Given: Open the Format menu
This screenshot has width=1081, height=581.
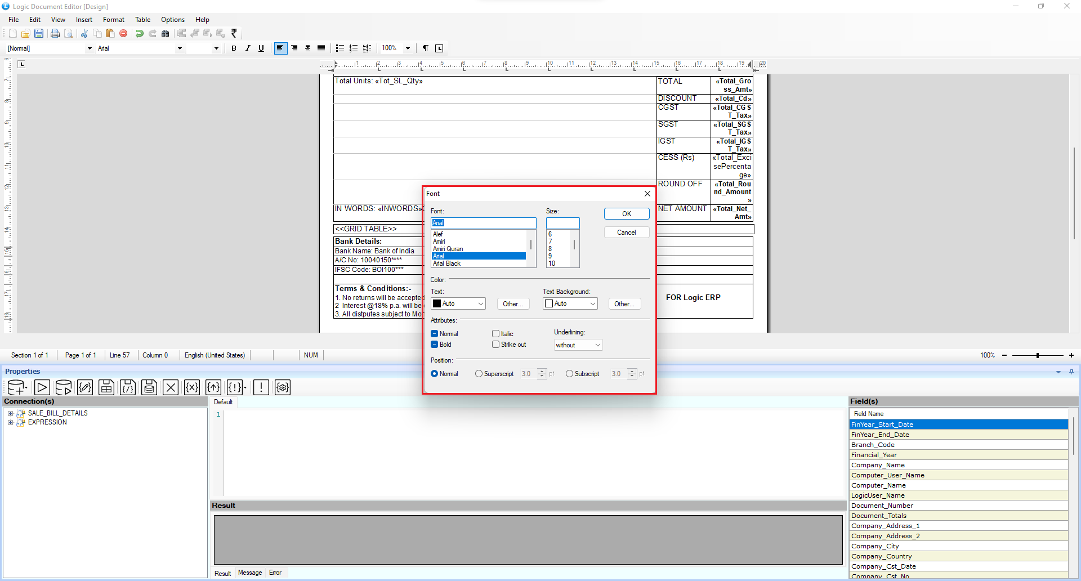Looking at the screenshot, I should click(113, 20).
